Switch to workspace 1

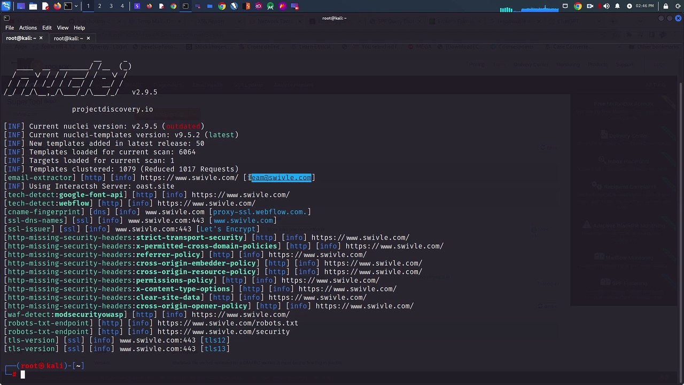88,6
